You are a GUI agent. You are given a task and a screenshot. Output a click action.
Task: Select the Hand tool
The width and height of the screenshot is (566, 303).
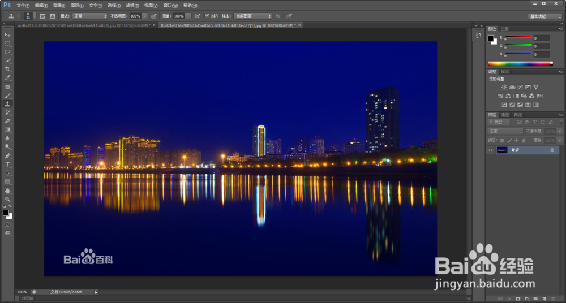7,191
